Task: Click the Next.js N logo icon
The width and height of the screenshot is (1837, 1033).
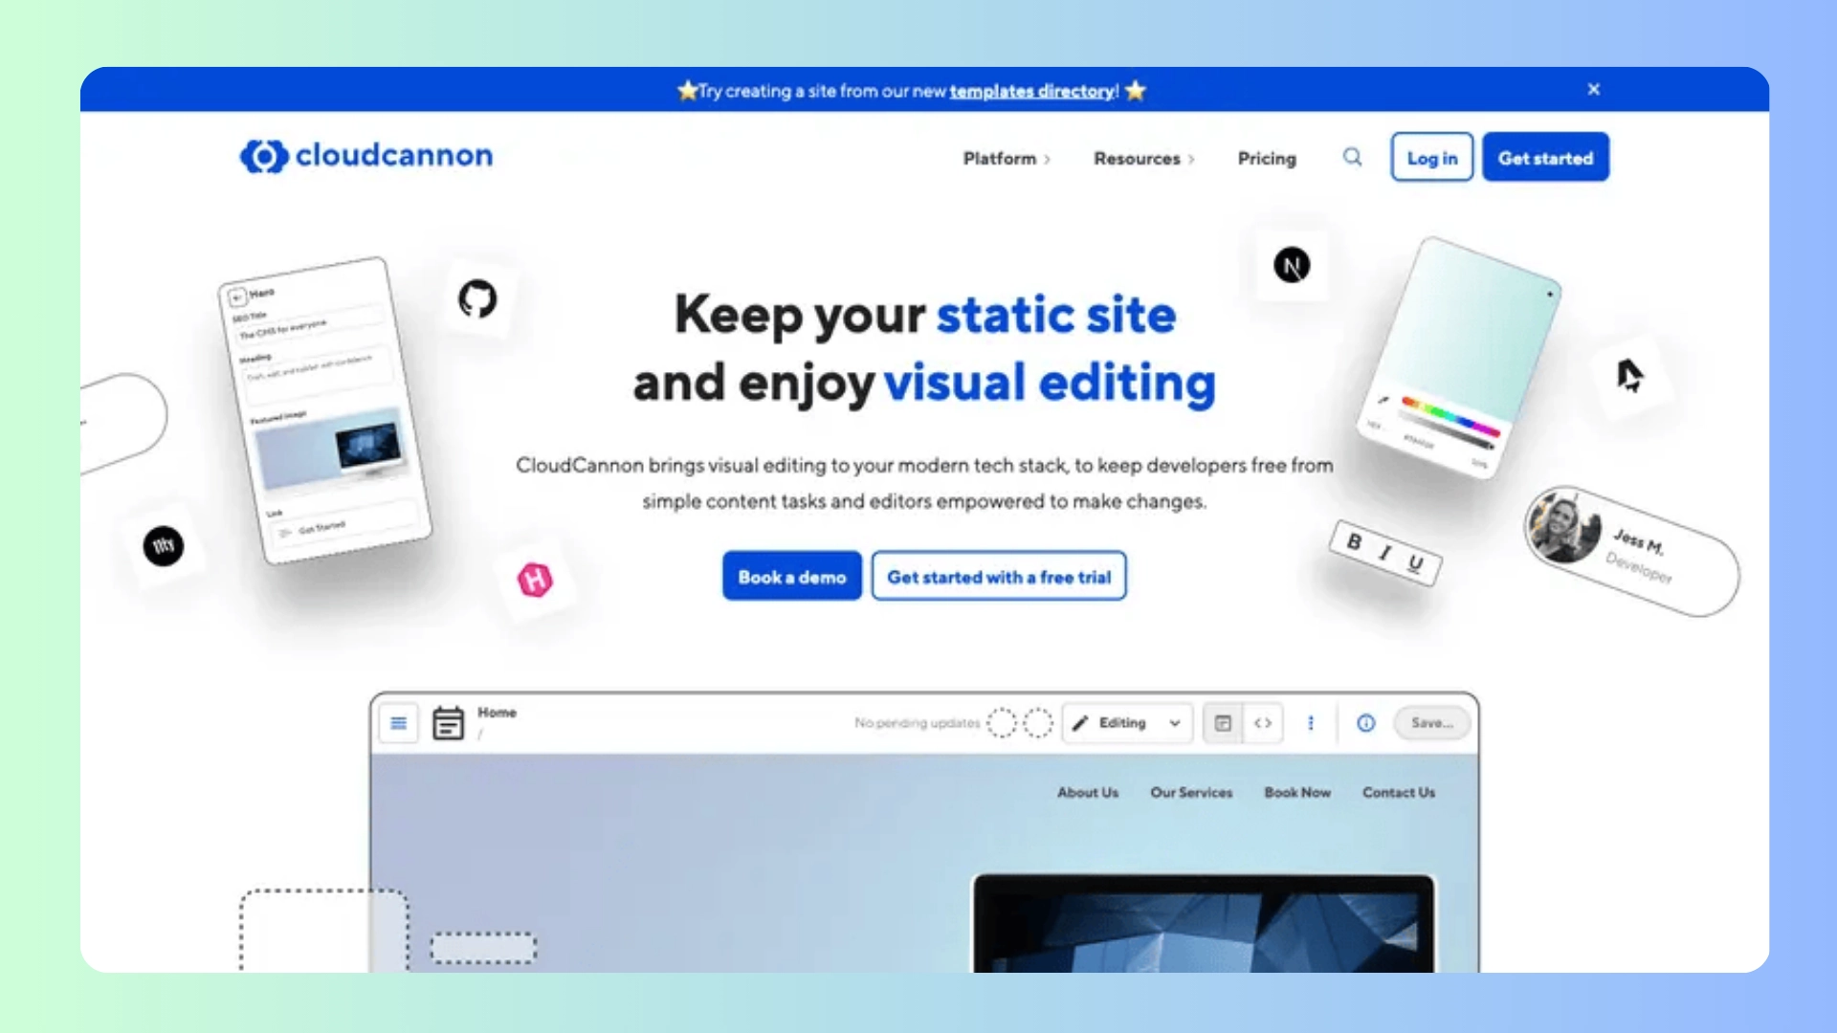Action: [x=1292, y=265]
